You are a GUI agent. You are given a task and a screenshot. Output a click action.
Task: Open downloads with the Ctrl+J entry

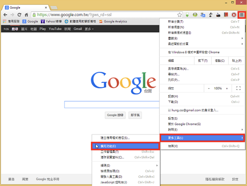pos(202,102)
